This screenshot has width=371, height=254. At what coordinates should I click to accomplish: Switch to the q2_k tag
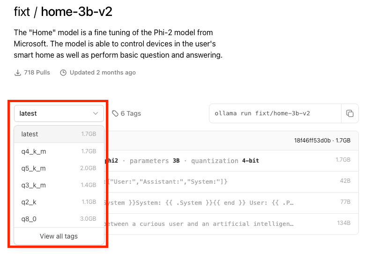coord(59,202)
